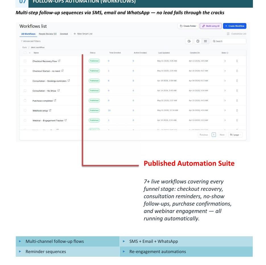Open external link icon beside Consultation - Booking+reminders

pyautogui.click(x=69, y=81)
